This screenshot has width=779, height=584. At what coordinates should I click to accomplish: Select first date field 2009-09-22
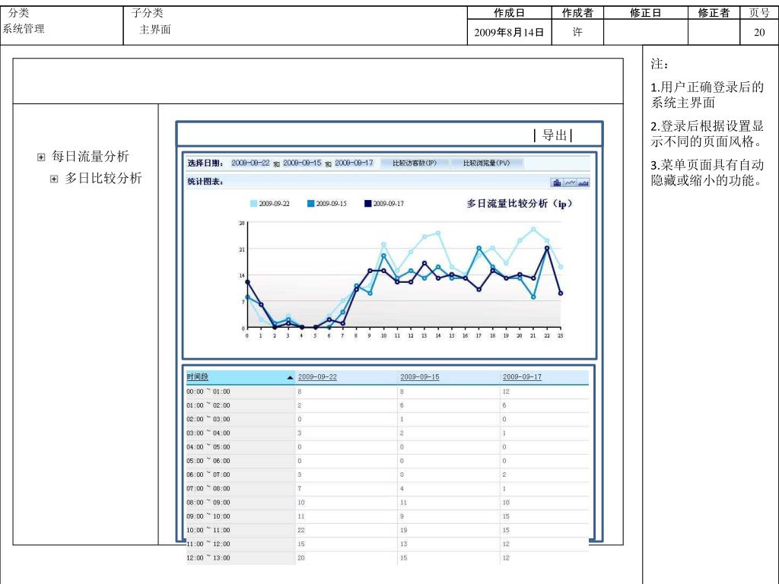[x=250, y=163]
